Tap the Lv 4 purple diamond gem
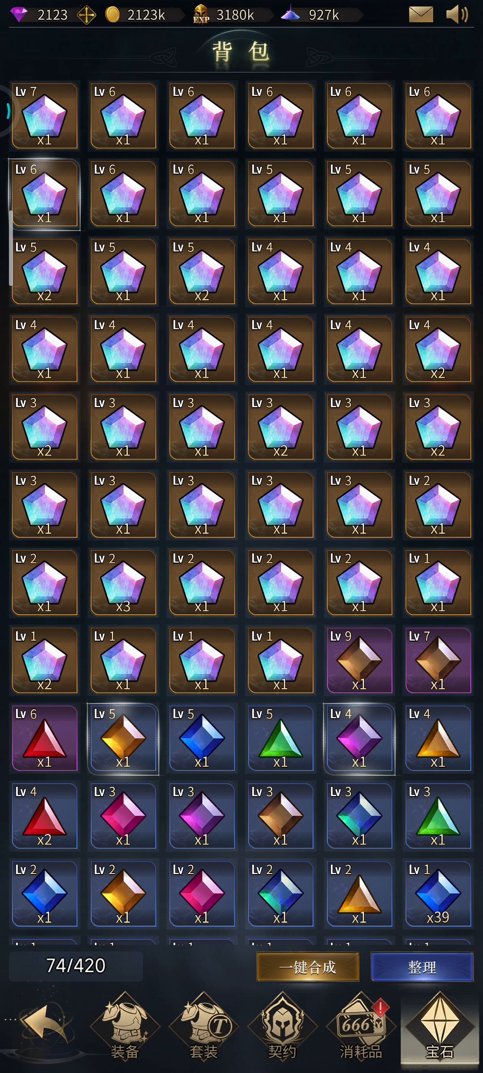 click(x=360, y=738)
